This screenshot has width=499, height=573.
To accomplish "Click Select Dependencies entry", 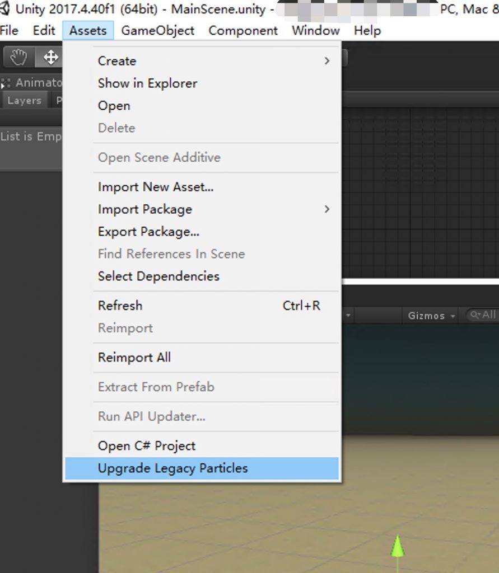I will tap(158, 276).
